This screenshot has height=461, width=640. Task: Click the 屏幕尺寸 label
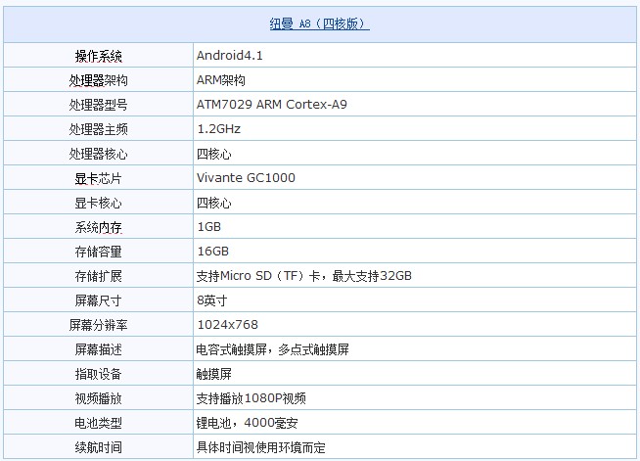point(98,300)
